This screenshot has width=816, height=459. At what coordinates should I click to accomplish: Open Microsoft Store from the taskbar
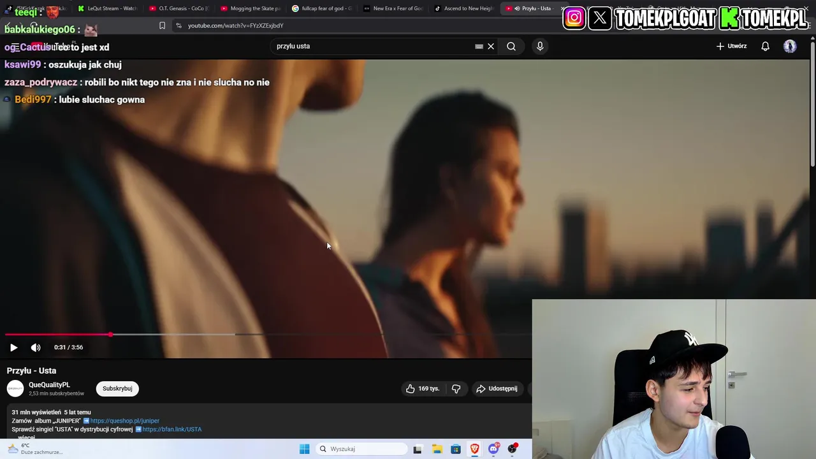(x=456, y=449)
